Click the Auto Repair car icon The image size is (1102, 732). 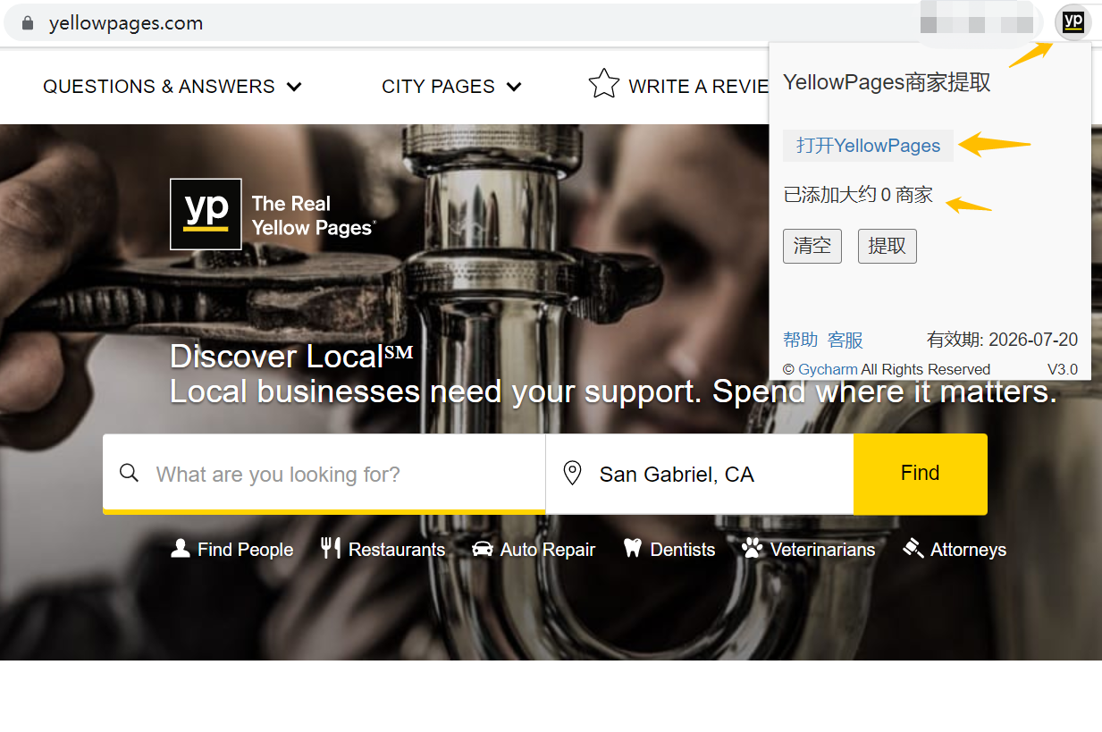click(x=483, y=549)
